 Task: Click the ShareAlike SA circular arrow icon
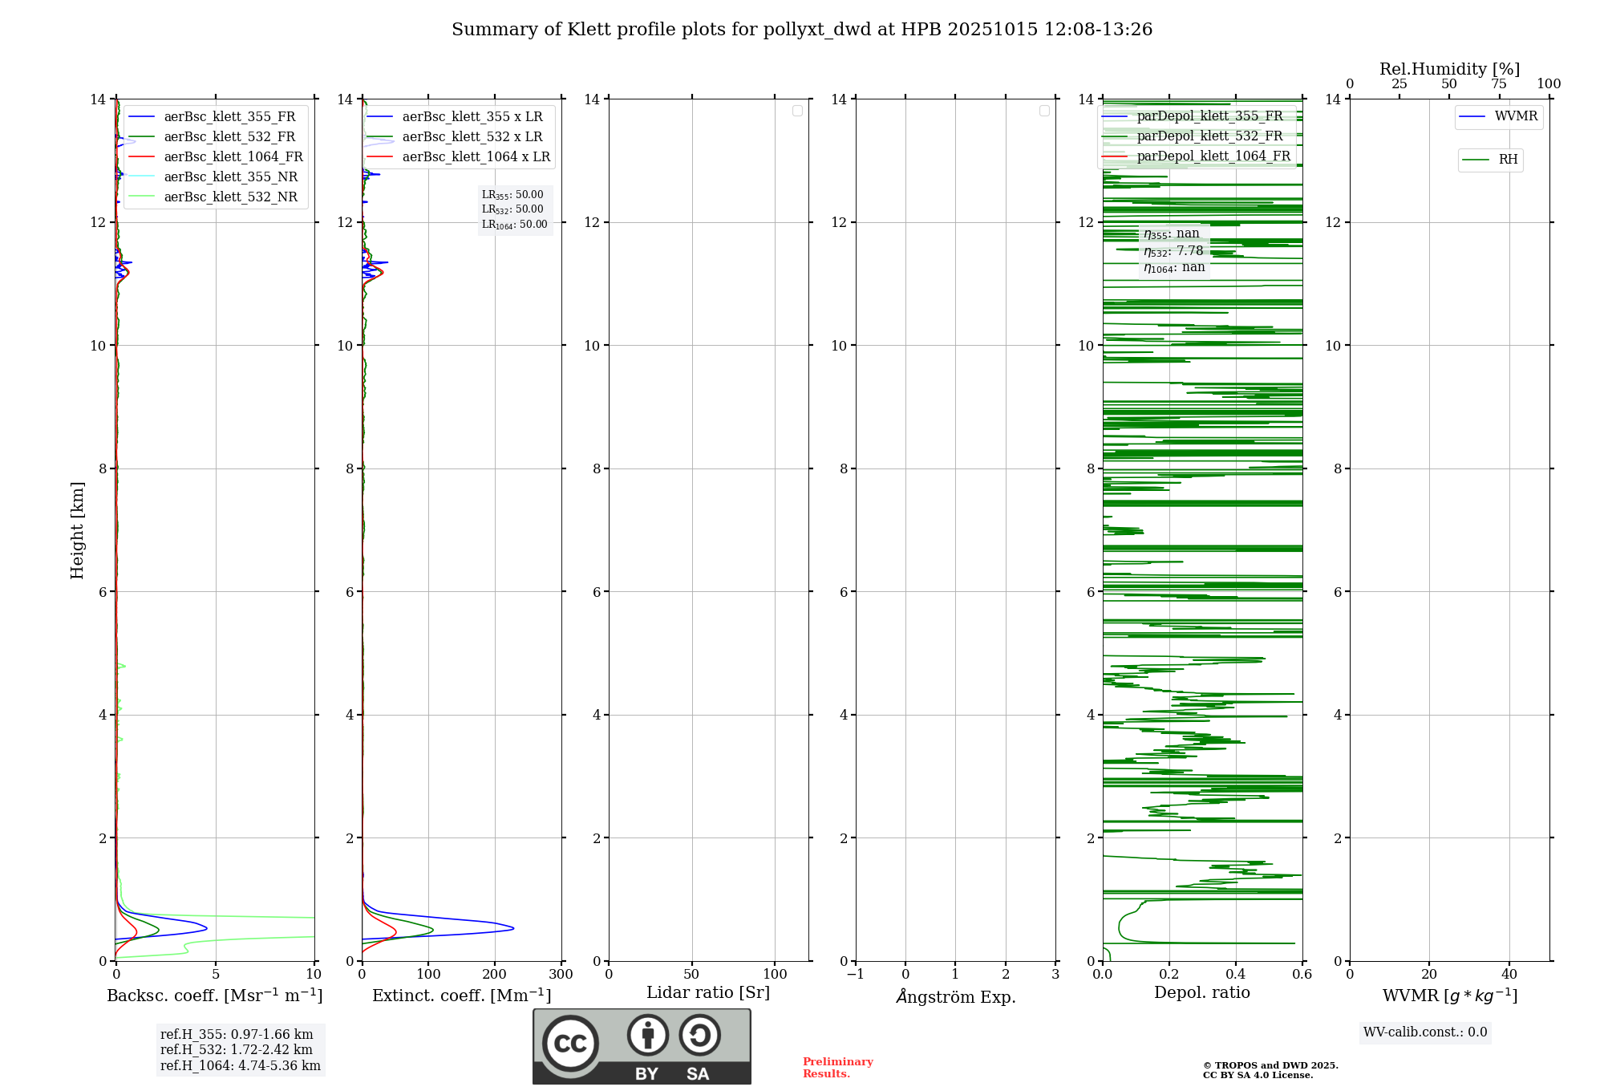click(x=699, y=1035)
